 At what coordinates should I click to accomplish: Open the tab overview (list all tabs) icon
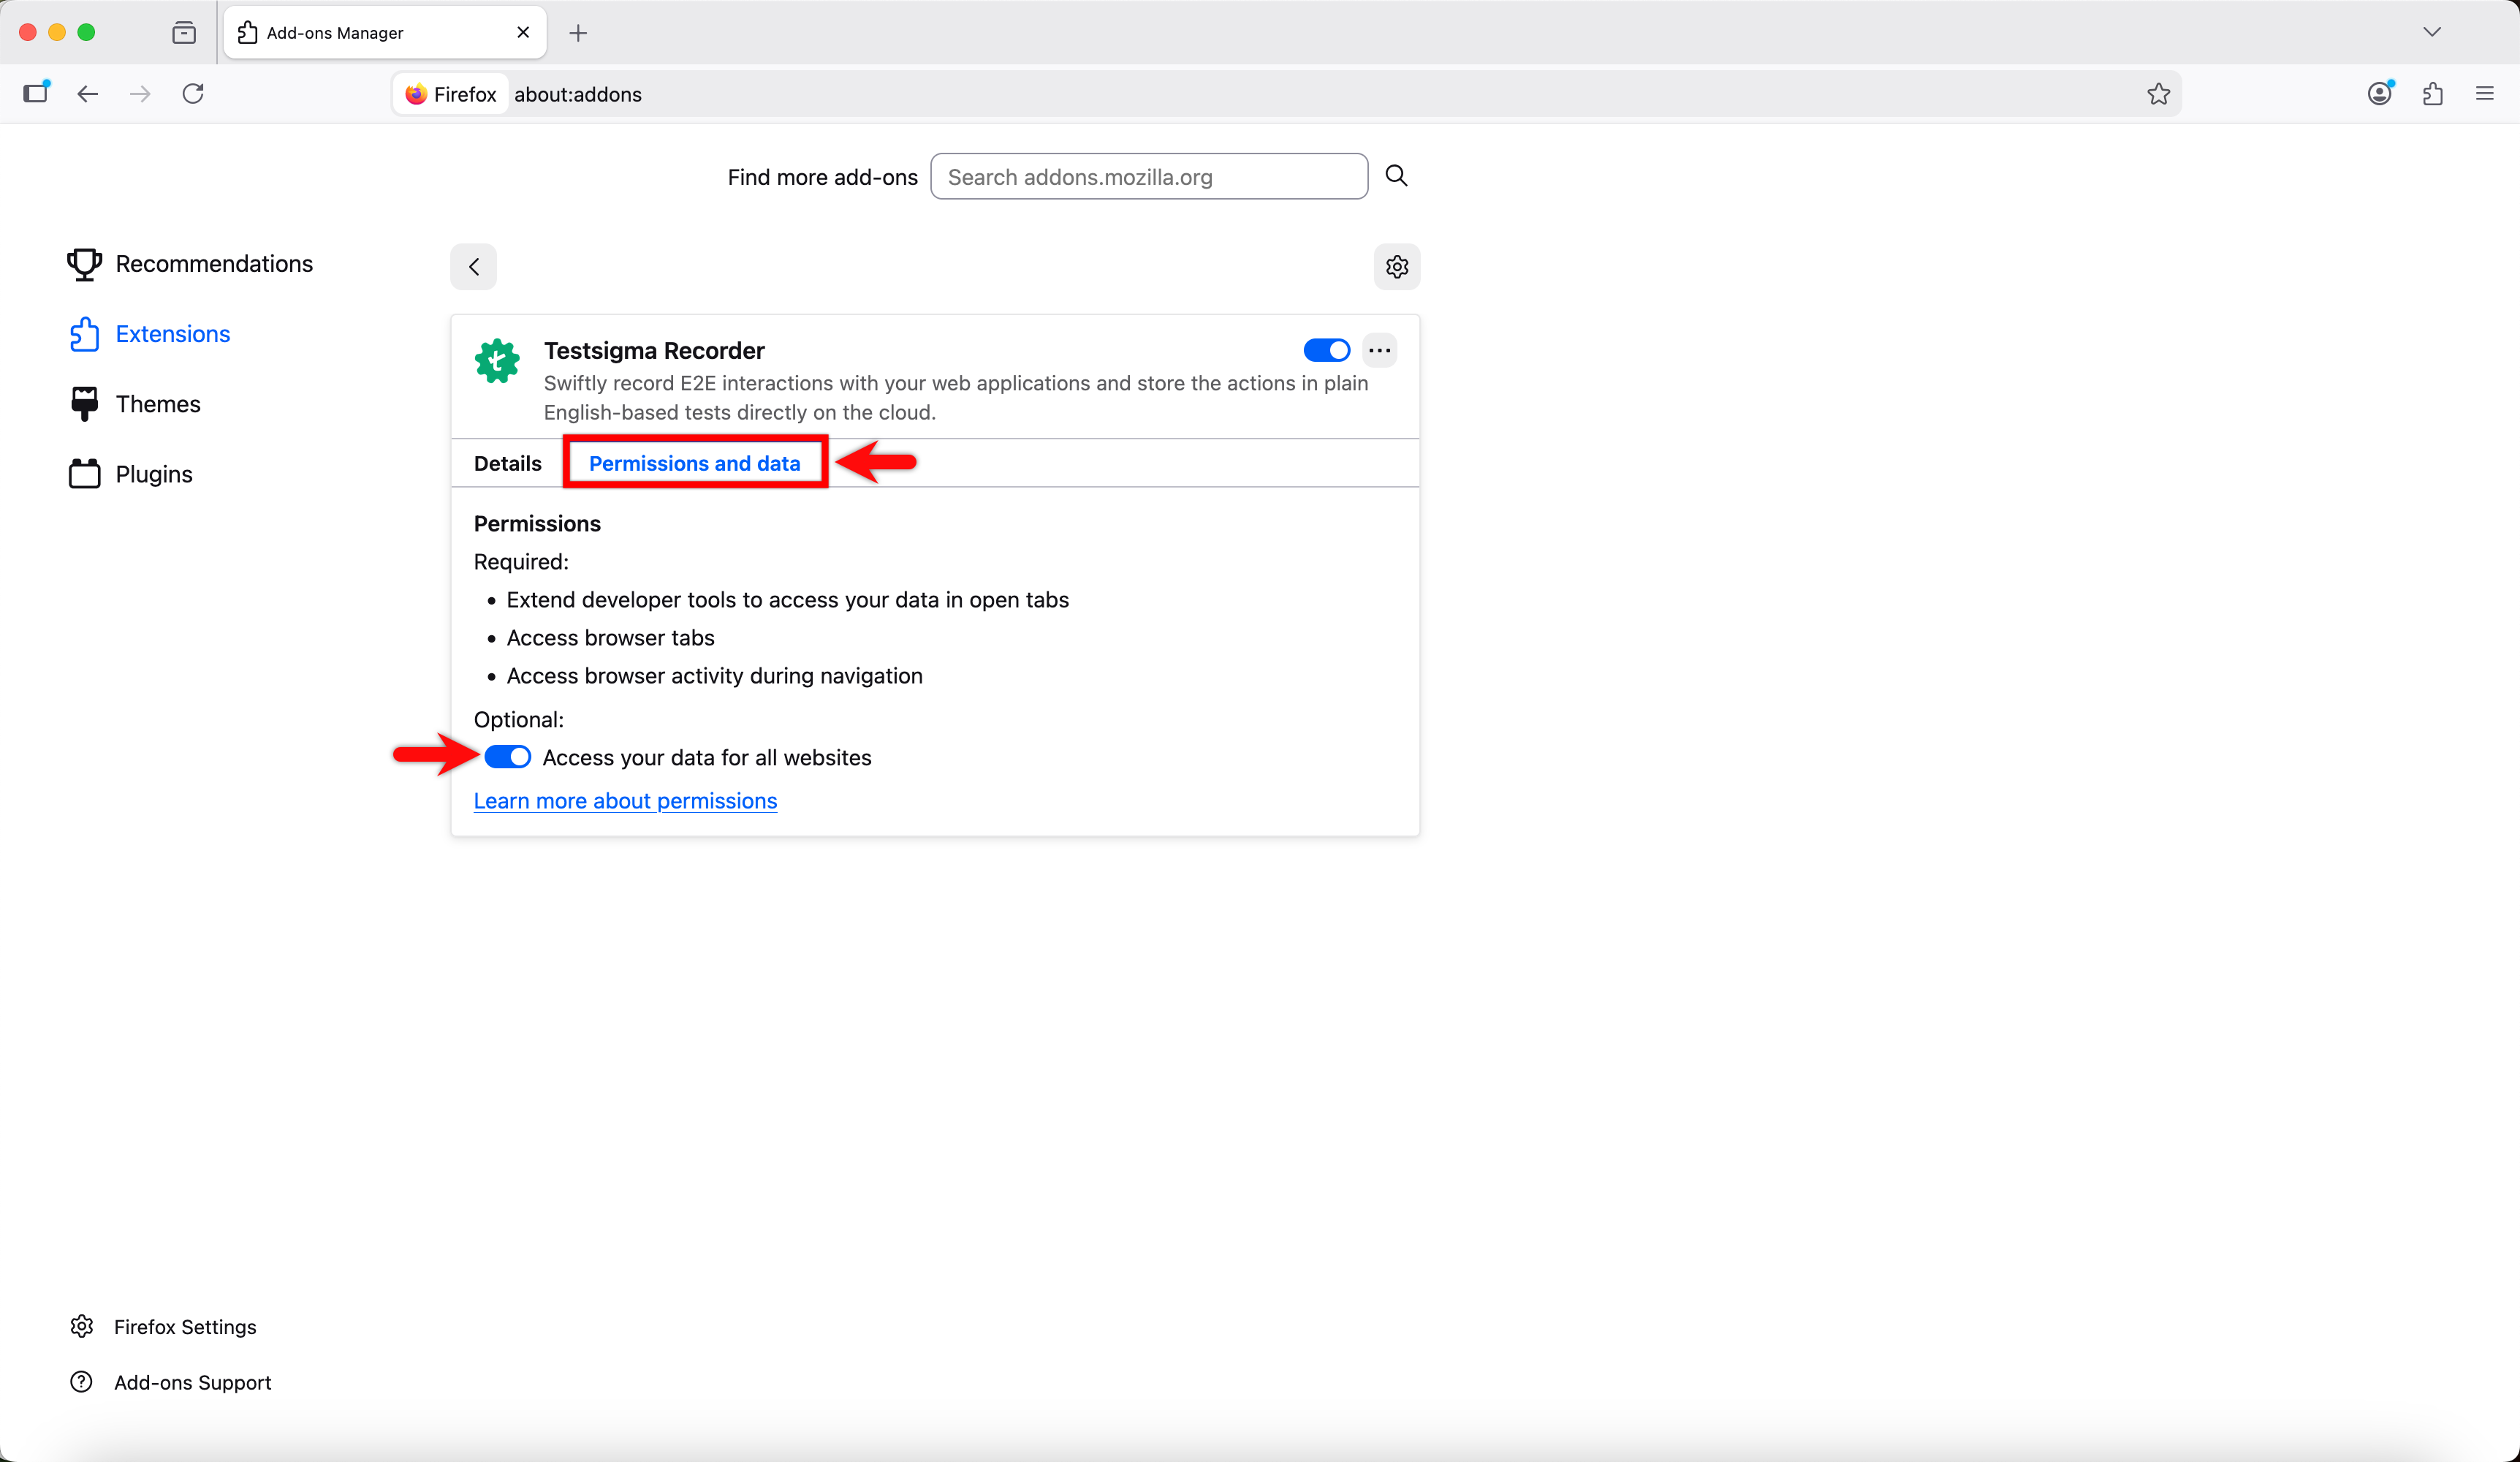(184, 33)
